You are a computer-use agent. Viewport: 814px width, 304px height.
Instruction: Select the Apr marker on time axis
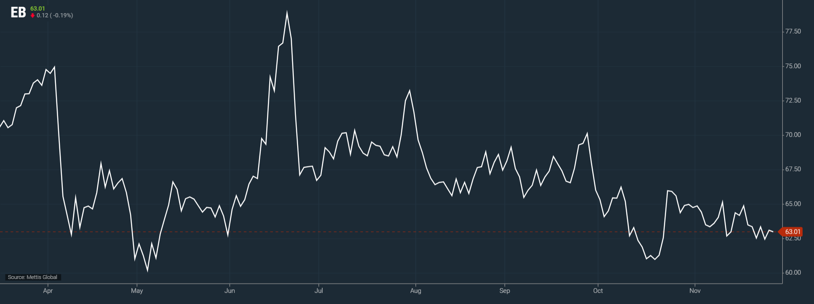pyautogui.click(x=48, y=291)
